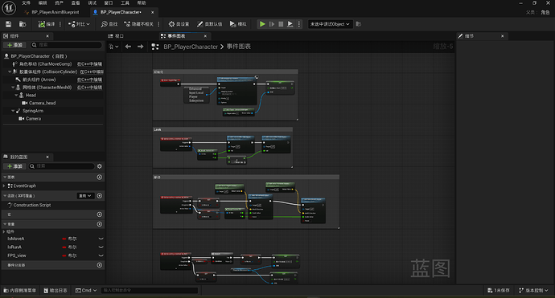The width and height of the screenshot is (555, 298).
Task: Navigate forward in graph history
Action: click(141, 47)
